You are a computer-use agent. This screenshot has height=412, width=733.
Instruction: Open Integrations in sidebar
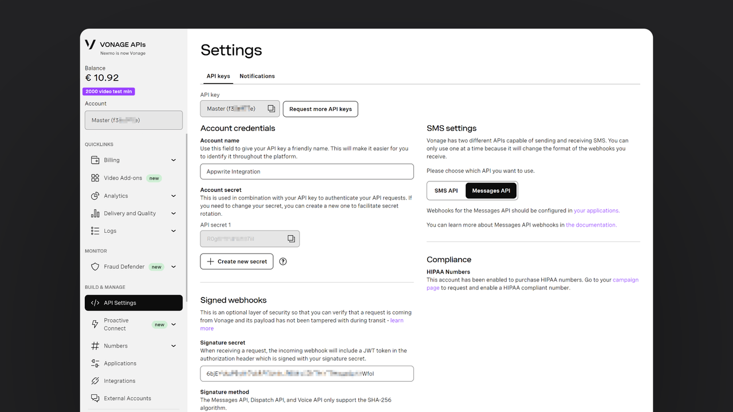click(133, 381)
